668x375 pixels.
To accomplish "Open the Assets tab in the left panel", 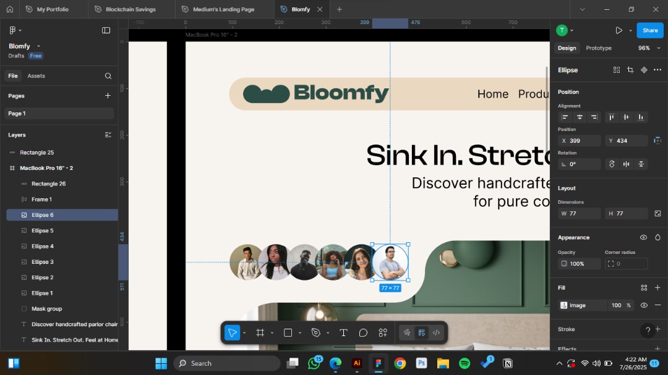I will coord(36,76).
